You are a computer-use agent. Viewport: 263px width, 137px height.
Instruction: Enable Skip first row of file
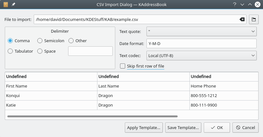tap(123, 66)
